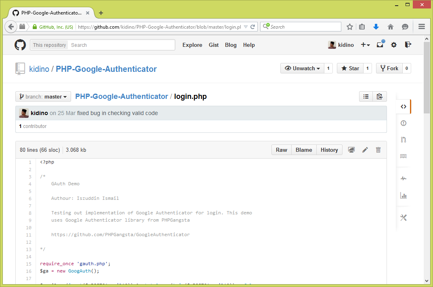Switch to the Blame tab
Viewport: 433px width, 287px height.
tap(304, 150)
